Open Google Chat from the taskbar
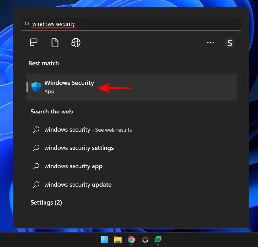 tap(158, 240)
